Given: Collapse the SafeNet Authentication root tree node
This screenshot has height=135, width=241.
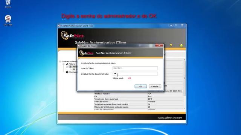Looking at the screenshot, I should 60,61.
